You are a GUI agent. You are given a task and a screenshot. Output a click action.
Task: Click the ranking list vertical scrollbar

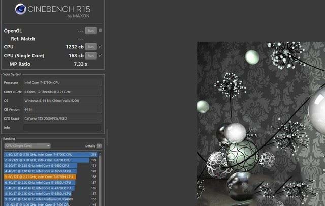coord(100,181)
